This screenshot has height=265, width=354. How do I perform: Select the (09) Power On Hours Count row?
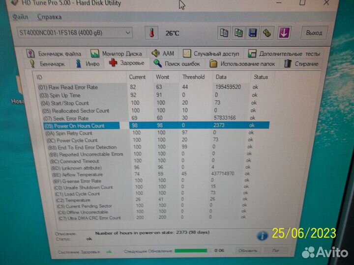click(156, 126)
